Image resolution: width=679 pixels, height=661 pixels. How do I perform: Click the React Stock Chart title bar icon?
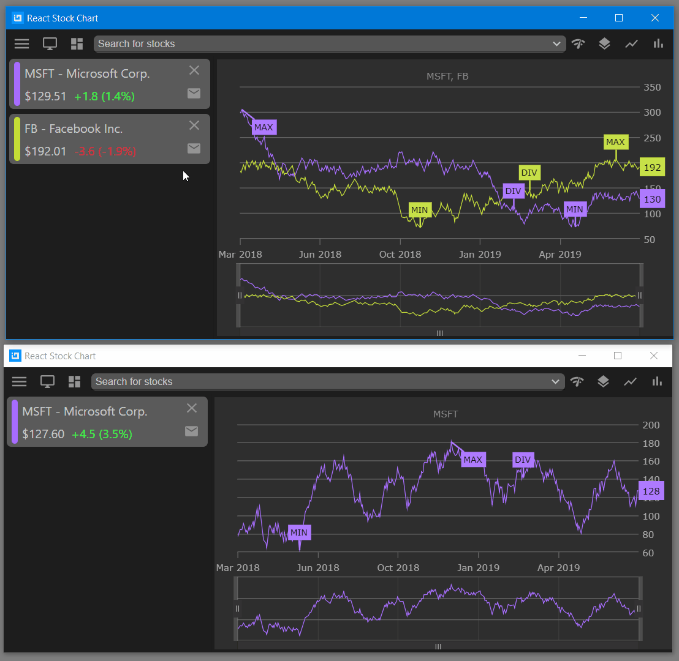tap(17, 18)
